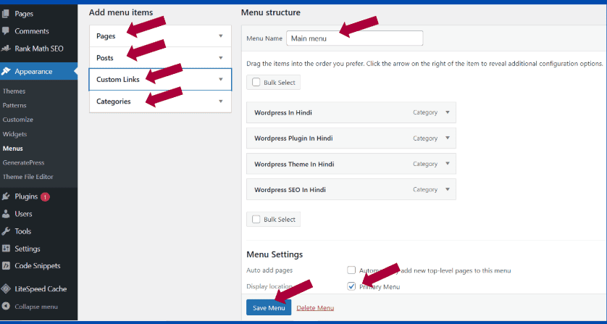The width and height of the screenshot is (607, 324).
Task: Tick the upper Bulk Select checkbox
Action: (256, 82)
